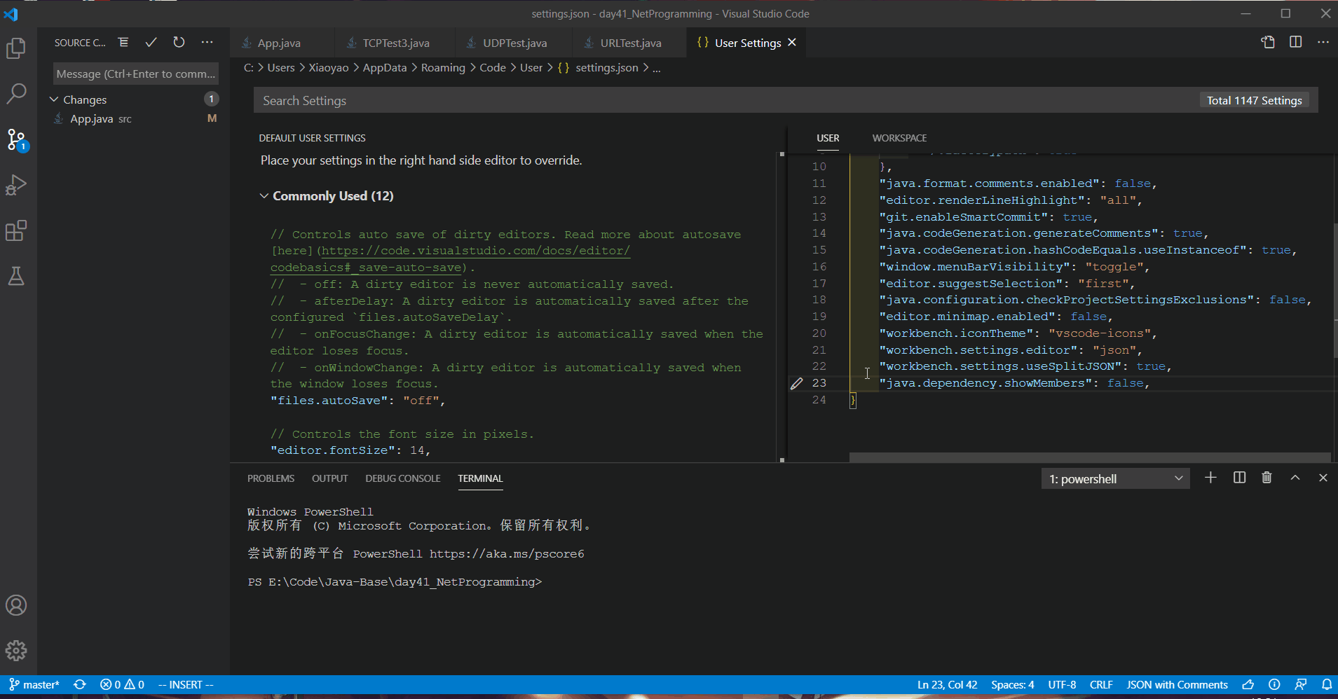Click the info icon in status bar
Screen dimensions: 1338x699
coord(1274,684)
